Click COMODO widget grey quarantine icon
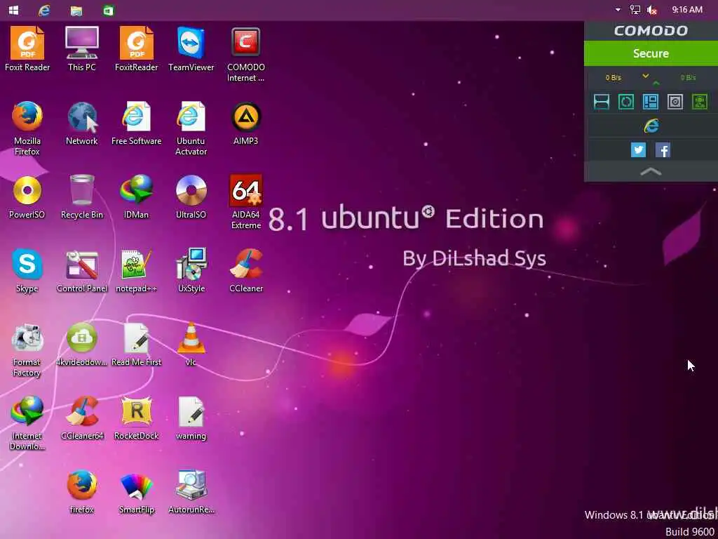This screenshot has width=718, height=539. click(675, 102)
